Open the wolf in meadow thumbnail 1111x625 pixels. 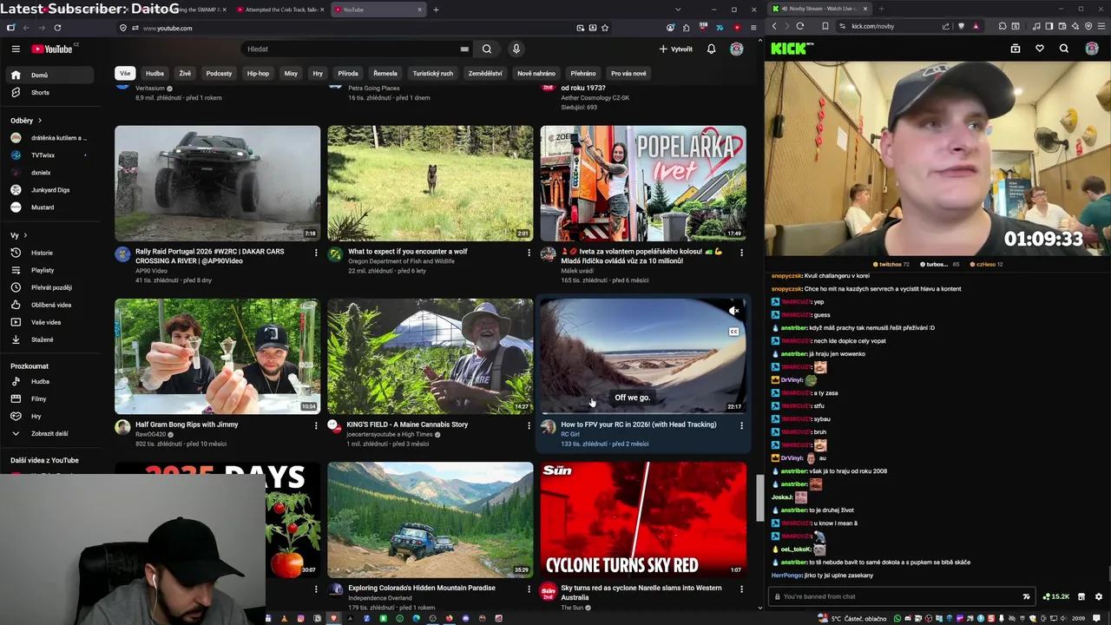tap(431, 183)
